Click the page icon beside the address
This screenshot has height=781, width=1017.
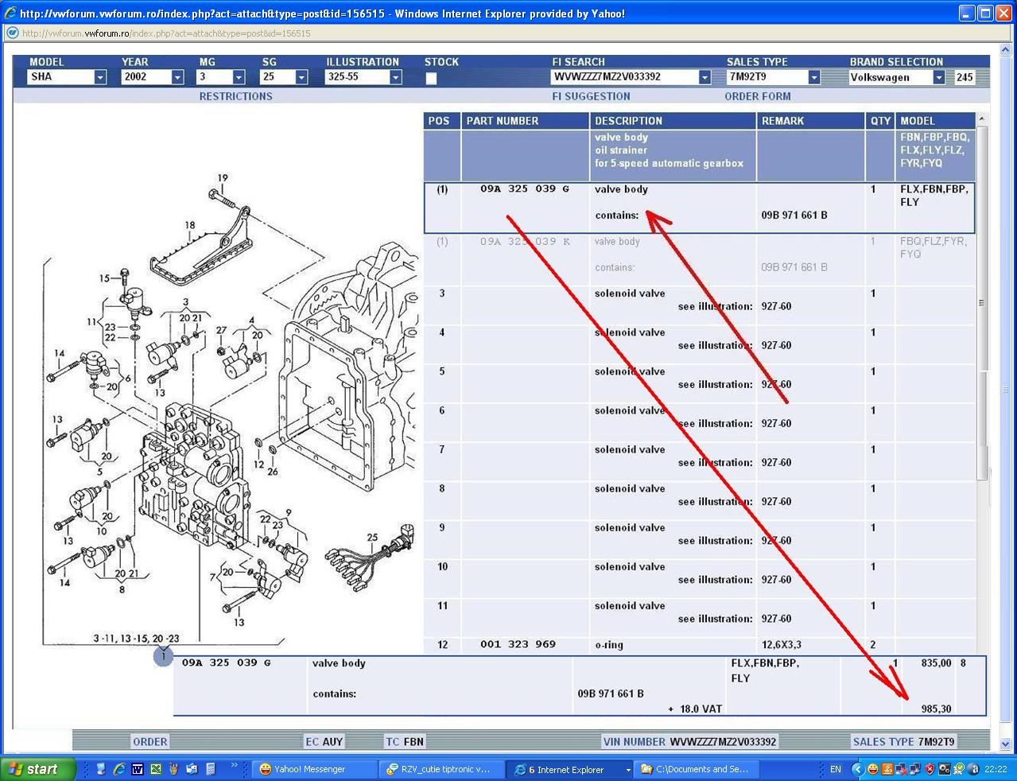pos(12,33)
